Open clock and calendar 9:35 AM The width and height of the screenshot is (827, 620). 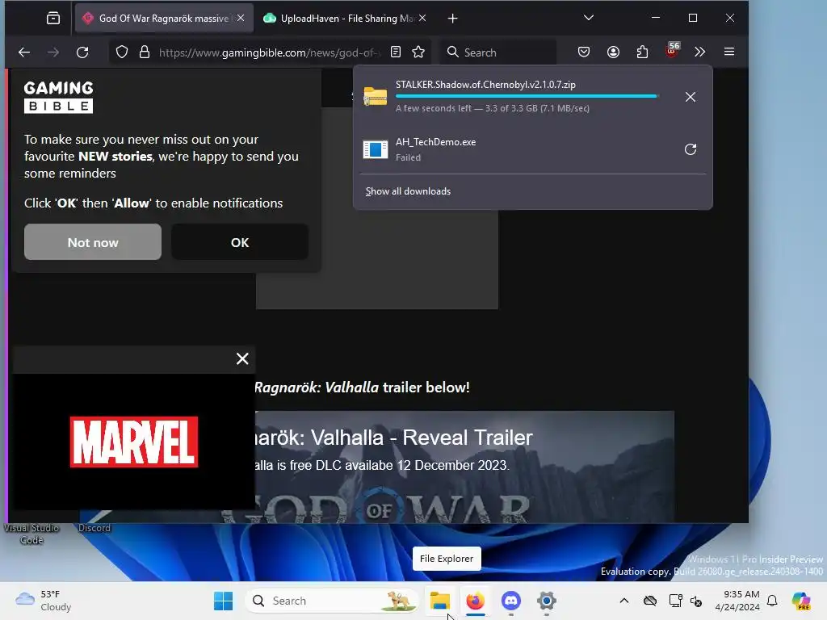[737, 601]
